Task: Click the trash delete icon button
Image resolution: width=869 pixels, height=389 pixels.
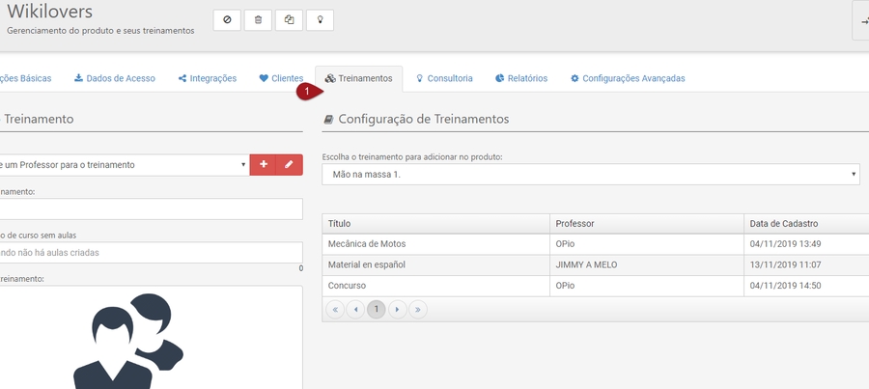Action: point(258,20)
